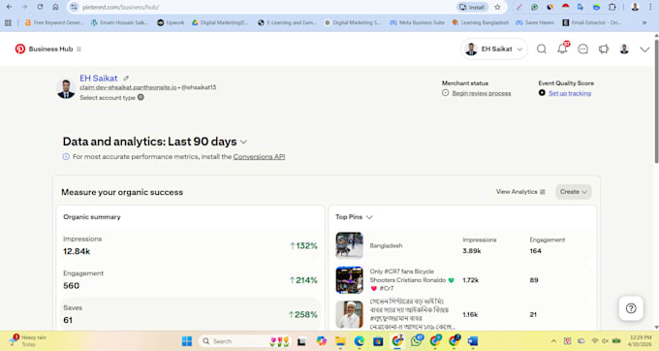Click Set up tracking link
The width and height of the screenshot is (659, 351).
570,93
